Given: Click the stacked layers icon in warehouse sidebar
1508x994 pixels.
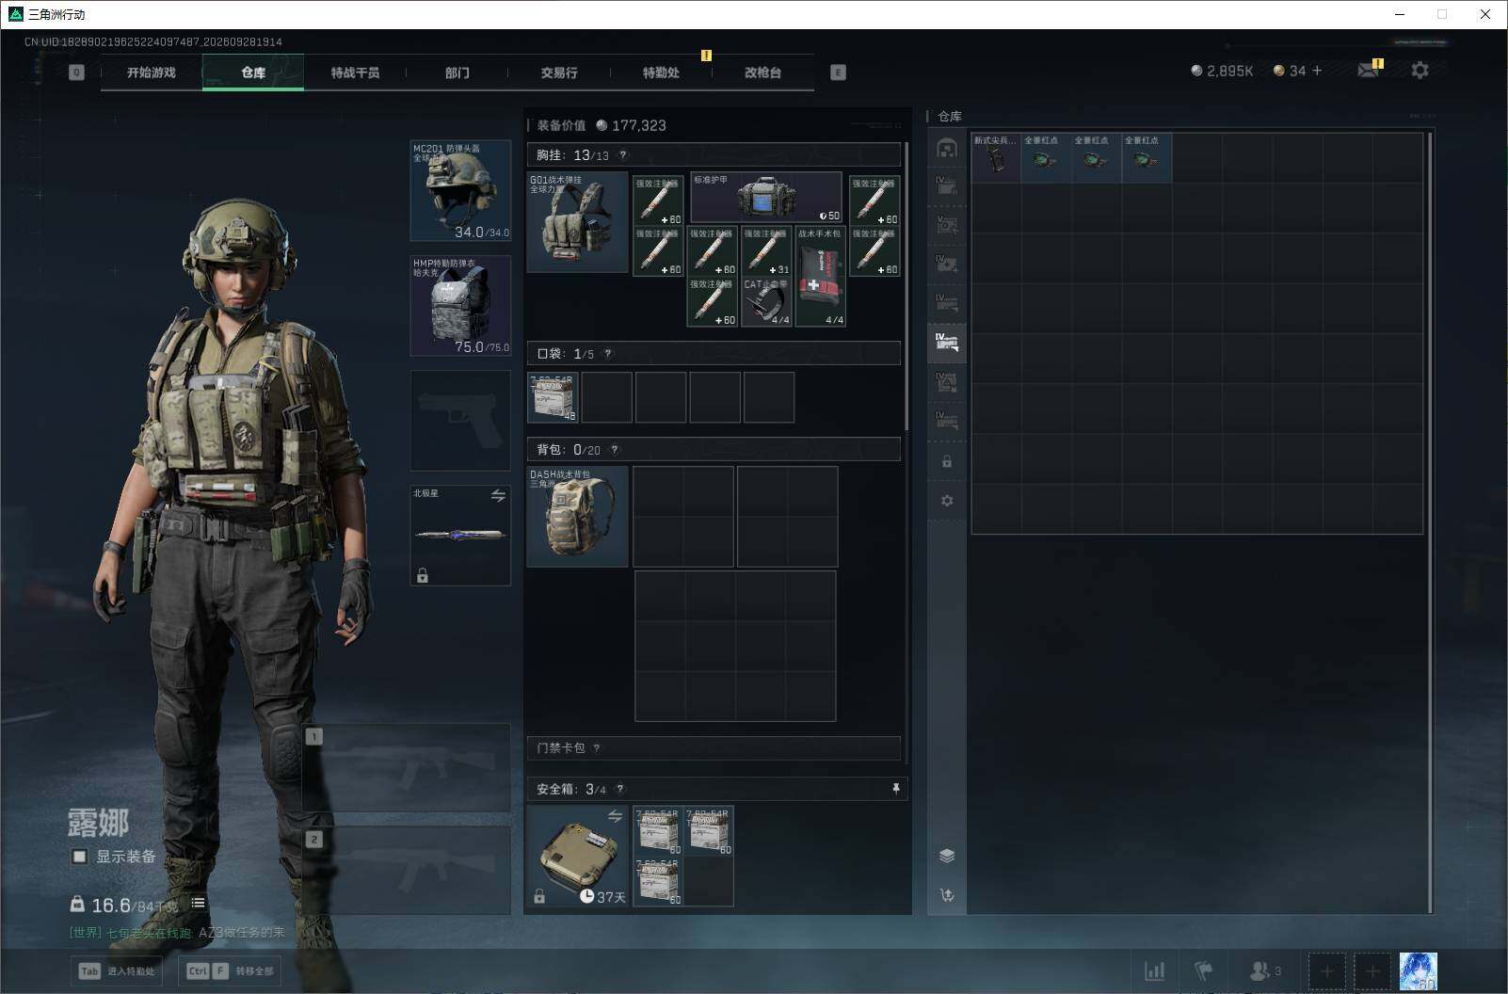Looking at the screenshot, I should 947,856.
